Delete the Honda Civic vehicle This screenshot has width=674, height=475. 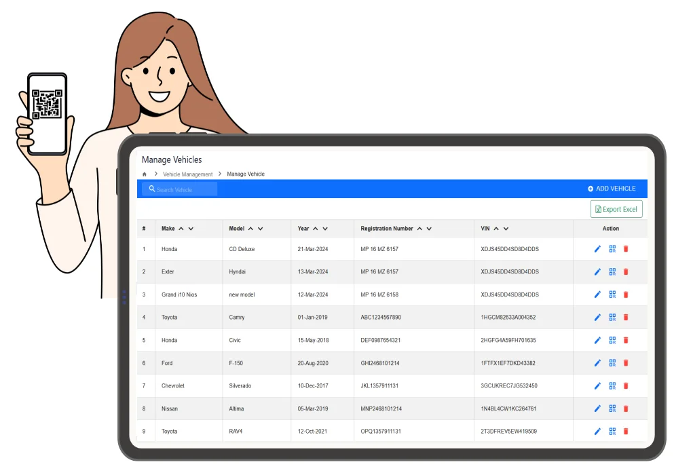pyautogui.click(x=626, y=340)
